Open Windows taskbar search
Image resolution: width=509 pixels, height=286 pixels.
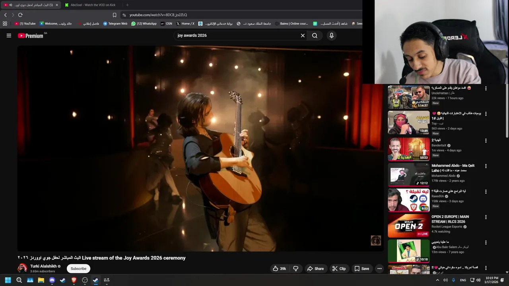coord(19,280)
